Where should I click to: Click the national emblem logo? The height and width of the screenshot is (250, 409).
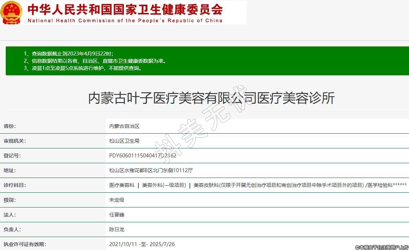pyautogui.click(x=12, y=13)
